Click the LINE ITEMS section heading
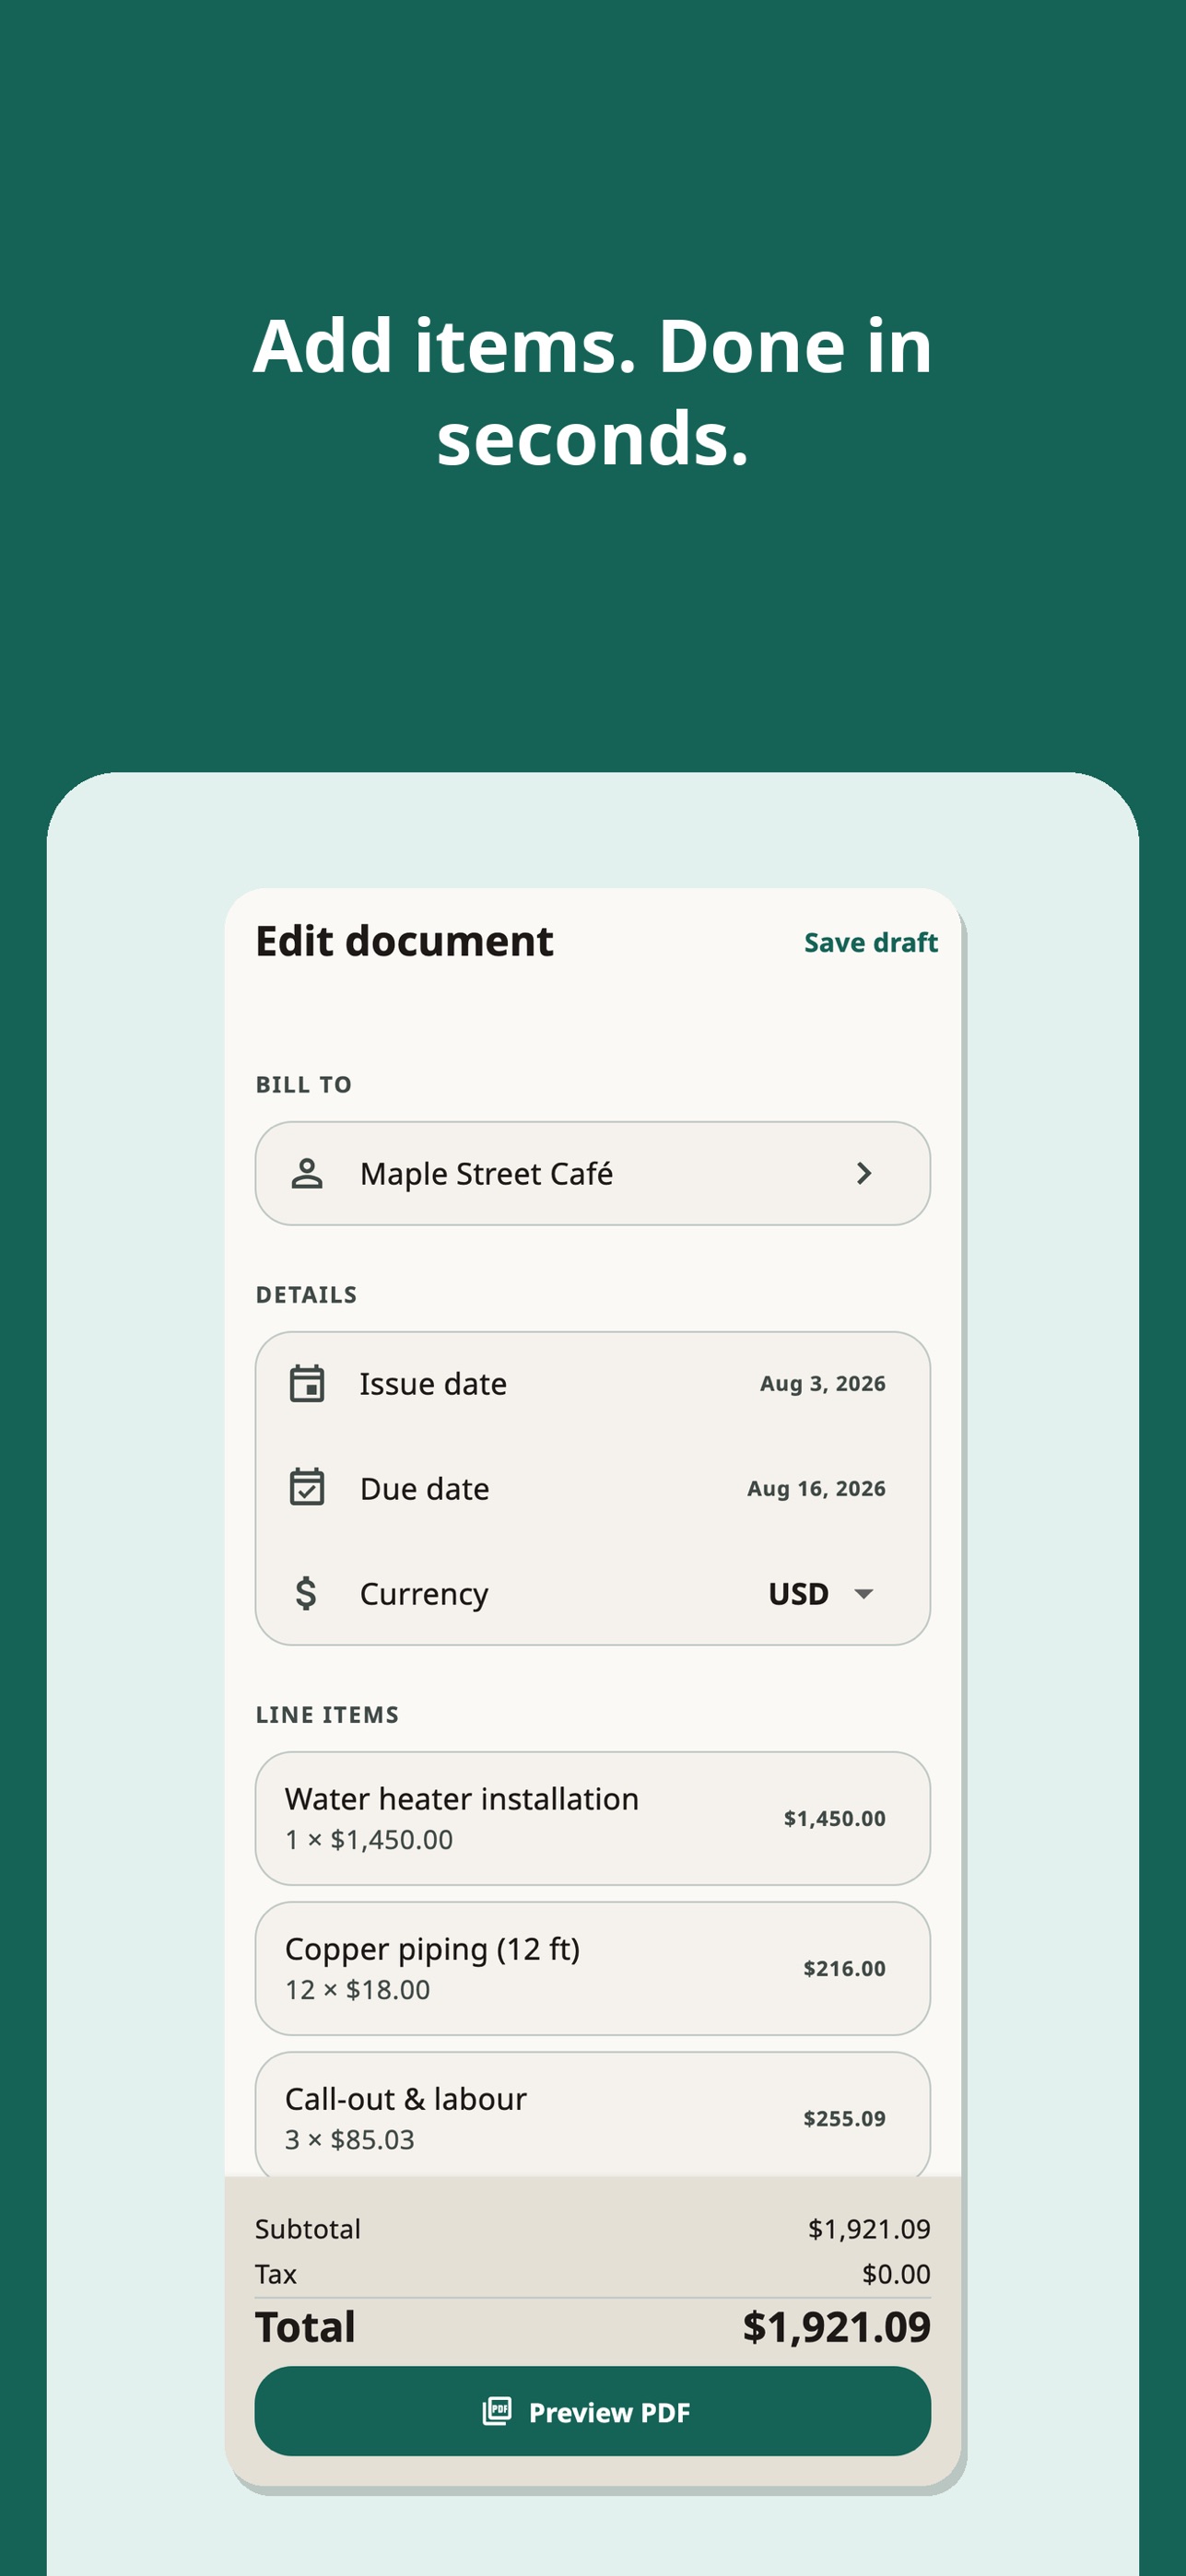The height and width of the screenshot is (2576, 1186). 327,1714
